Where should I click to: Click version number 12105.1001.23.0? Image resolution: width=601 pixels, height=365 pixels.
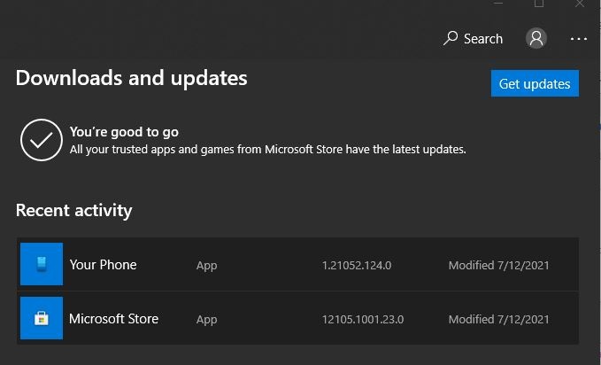click(363, 319)
